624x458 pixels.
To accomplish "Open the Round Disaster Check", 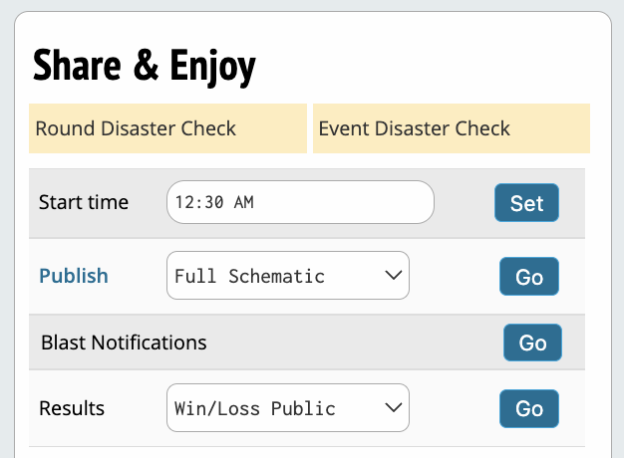I will pyautogui.click(x=167, y=128).
